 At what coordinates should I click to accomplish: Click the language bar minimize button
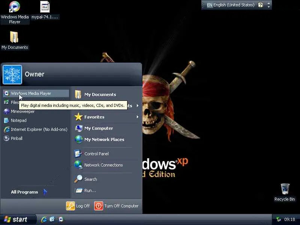click(x=268, y=3)
